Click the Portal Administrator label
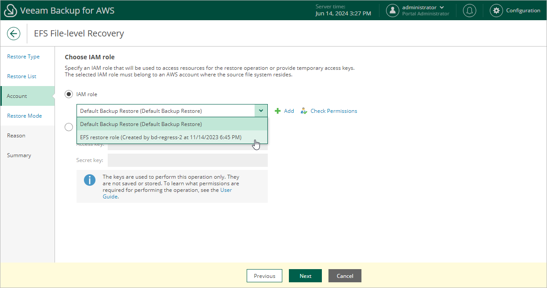The height and width of the screenshot is (288, 547). coord(426,14)
